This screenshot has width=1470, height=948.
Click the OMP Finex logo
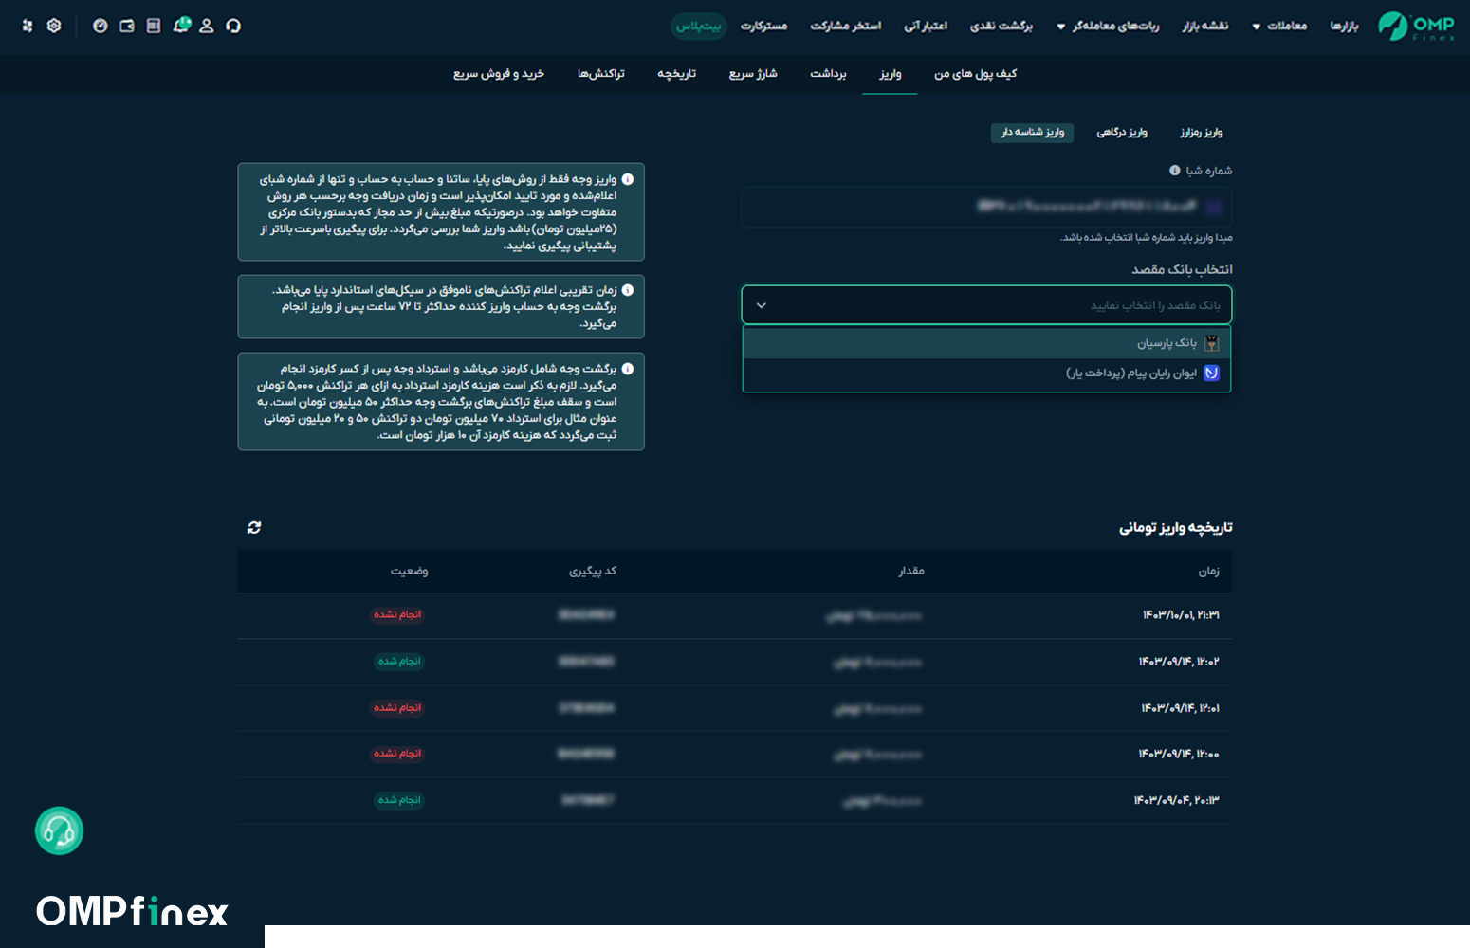coord(1416,26)
